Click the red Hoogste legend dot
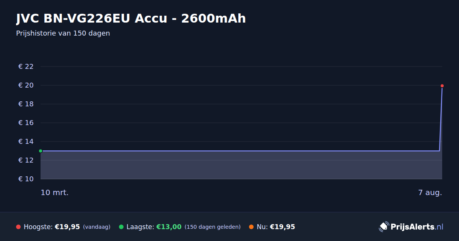Image resolution: width=459 pixels, height=241 pixels. coord(18,227)
